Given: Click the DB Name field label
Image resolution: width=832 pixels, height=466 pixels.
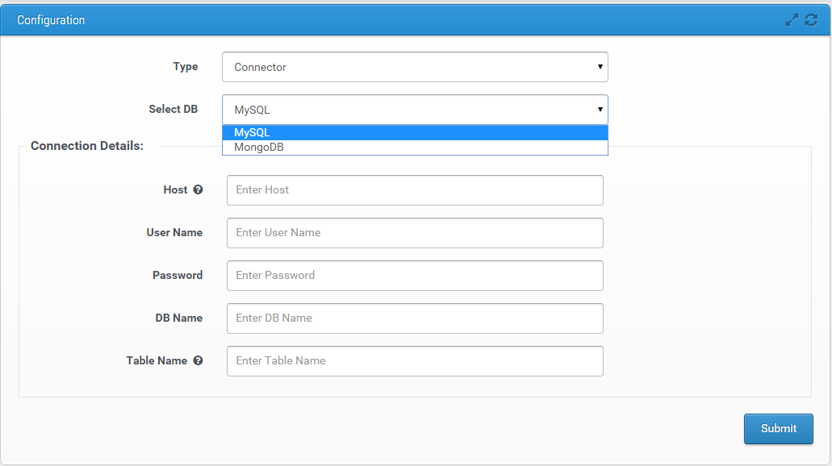Looking at the screenshot, I should click(179, 318).
